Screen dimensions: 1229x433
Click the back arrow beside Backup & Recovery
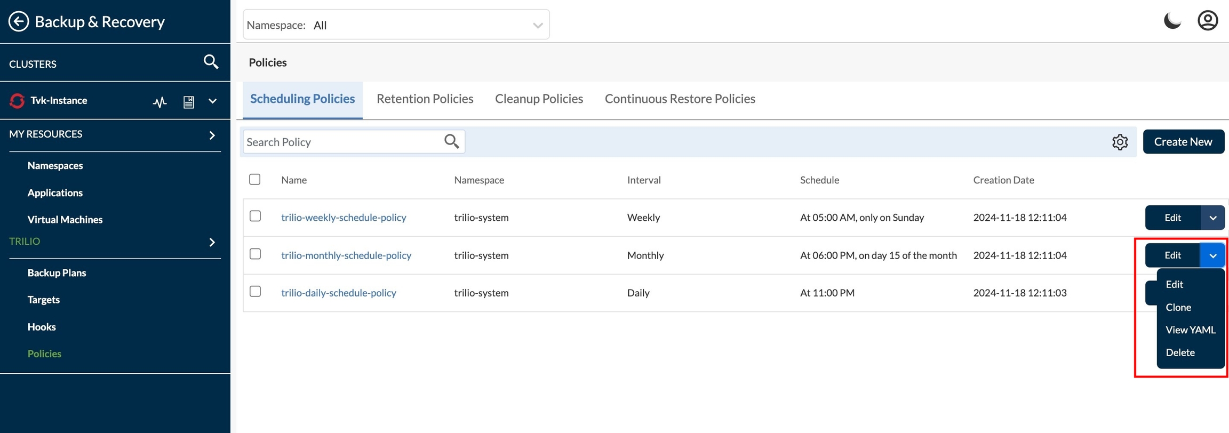pyautogui.click(x=19, y=22)
